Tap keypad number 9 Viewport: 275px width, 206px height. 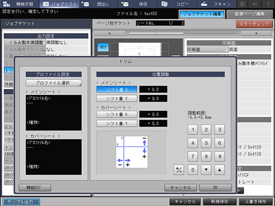pos(220,157)
